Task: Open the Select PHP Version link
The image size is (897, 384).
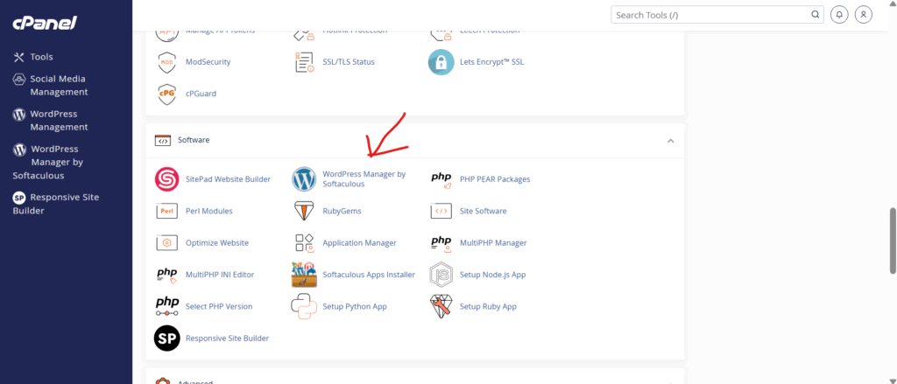Action: (218, 306)
